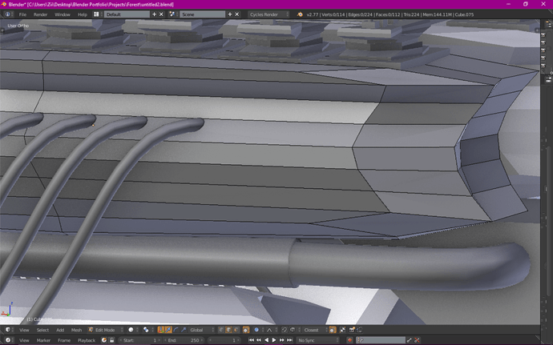Viewport: 553px width, 345px height.
Task: Click the timeline Start frame field
Action: tap(139, 340)
